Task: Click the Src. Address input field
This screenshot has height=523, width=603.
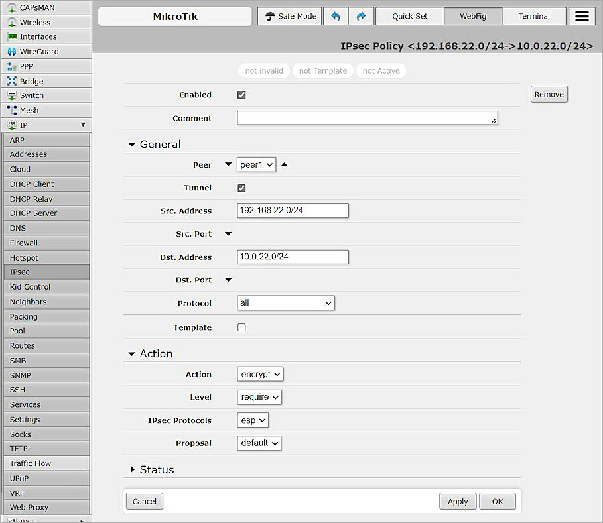Action: 293,211
